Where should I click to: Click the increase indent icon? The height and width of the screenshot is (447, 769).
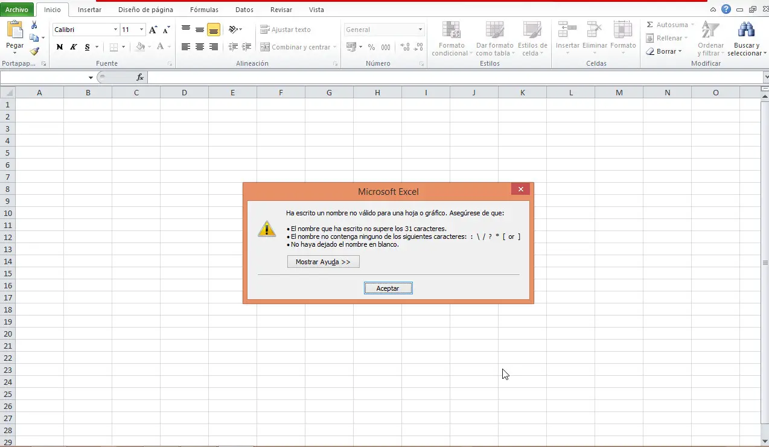[247, 46]
